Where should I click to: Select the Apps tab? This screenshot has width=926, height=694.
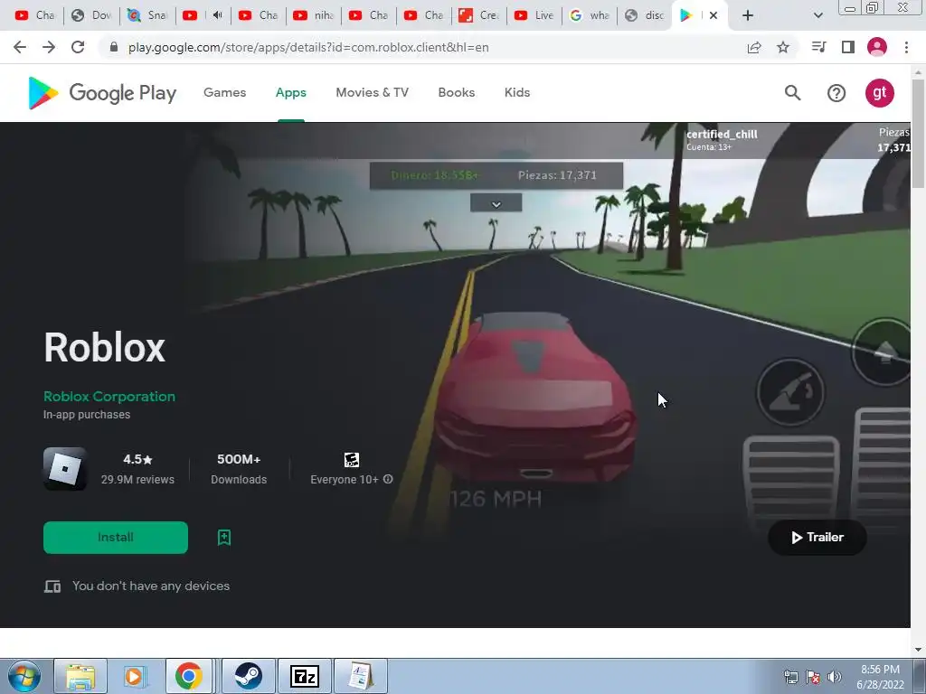[x=290, y=93]
